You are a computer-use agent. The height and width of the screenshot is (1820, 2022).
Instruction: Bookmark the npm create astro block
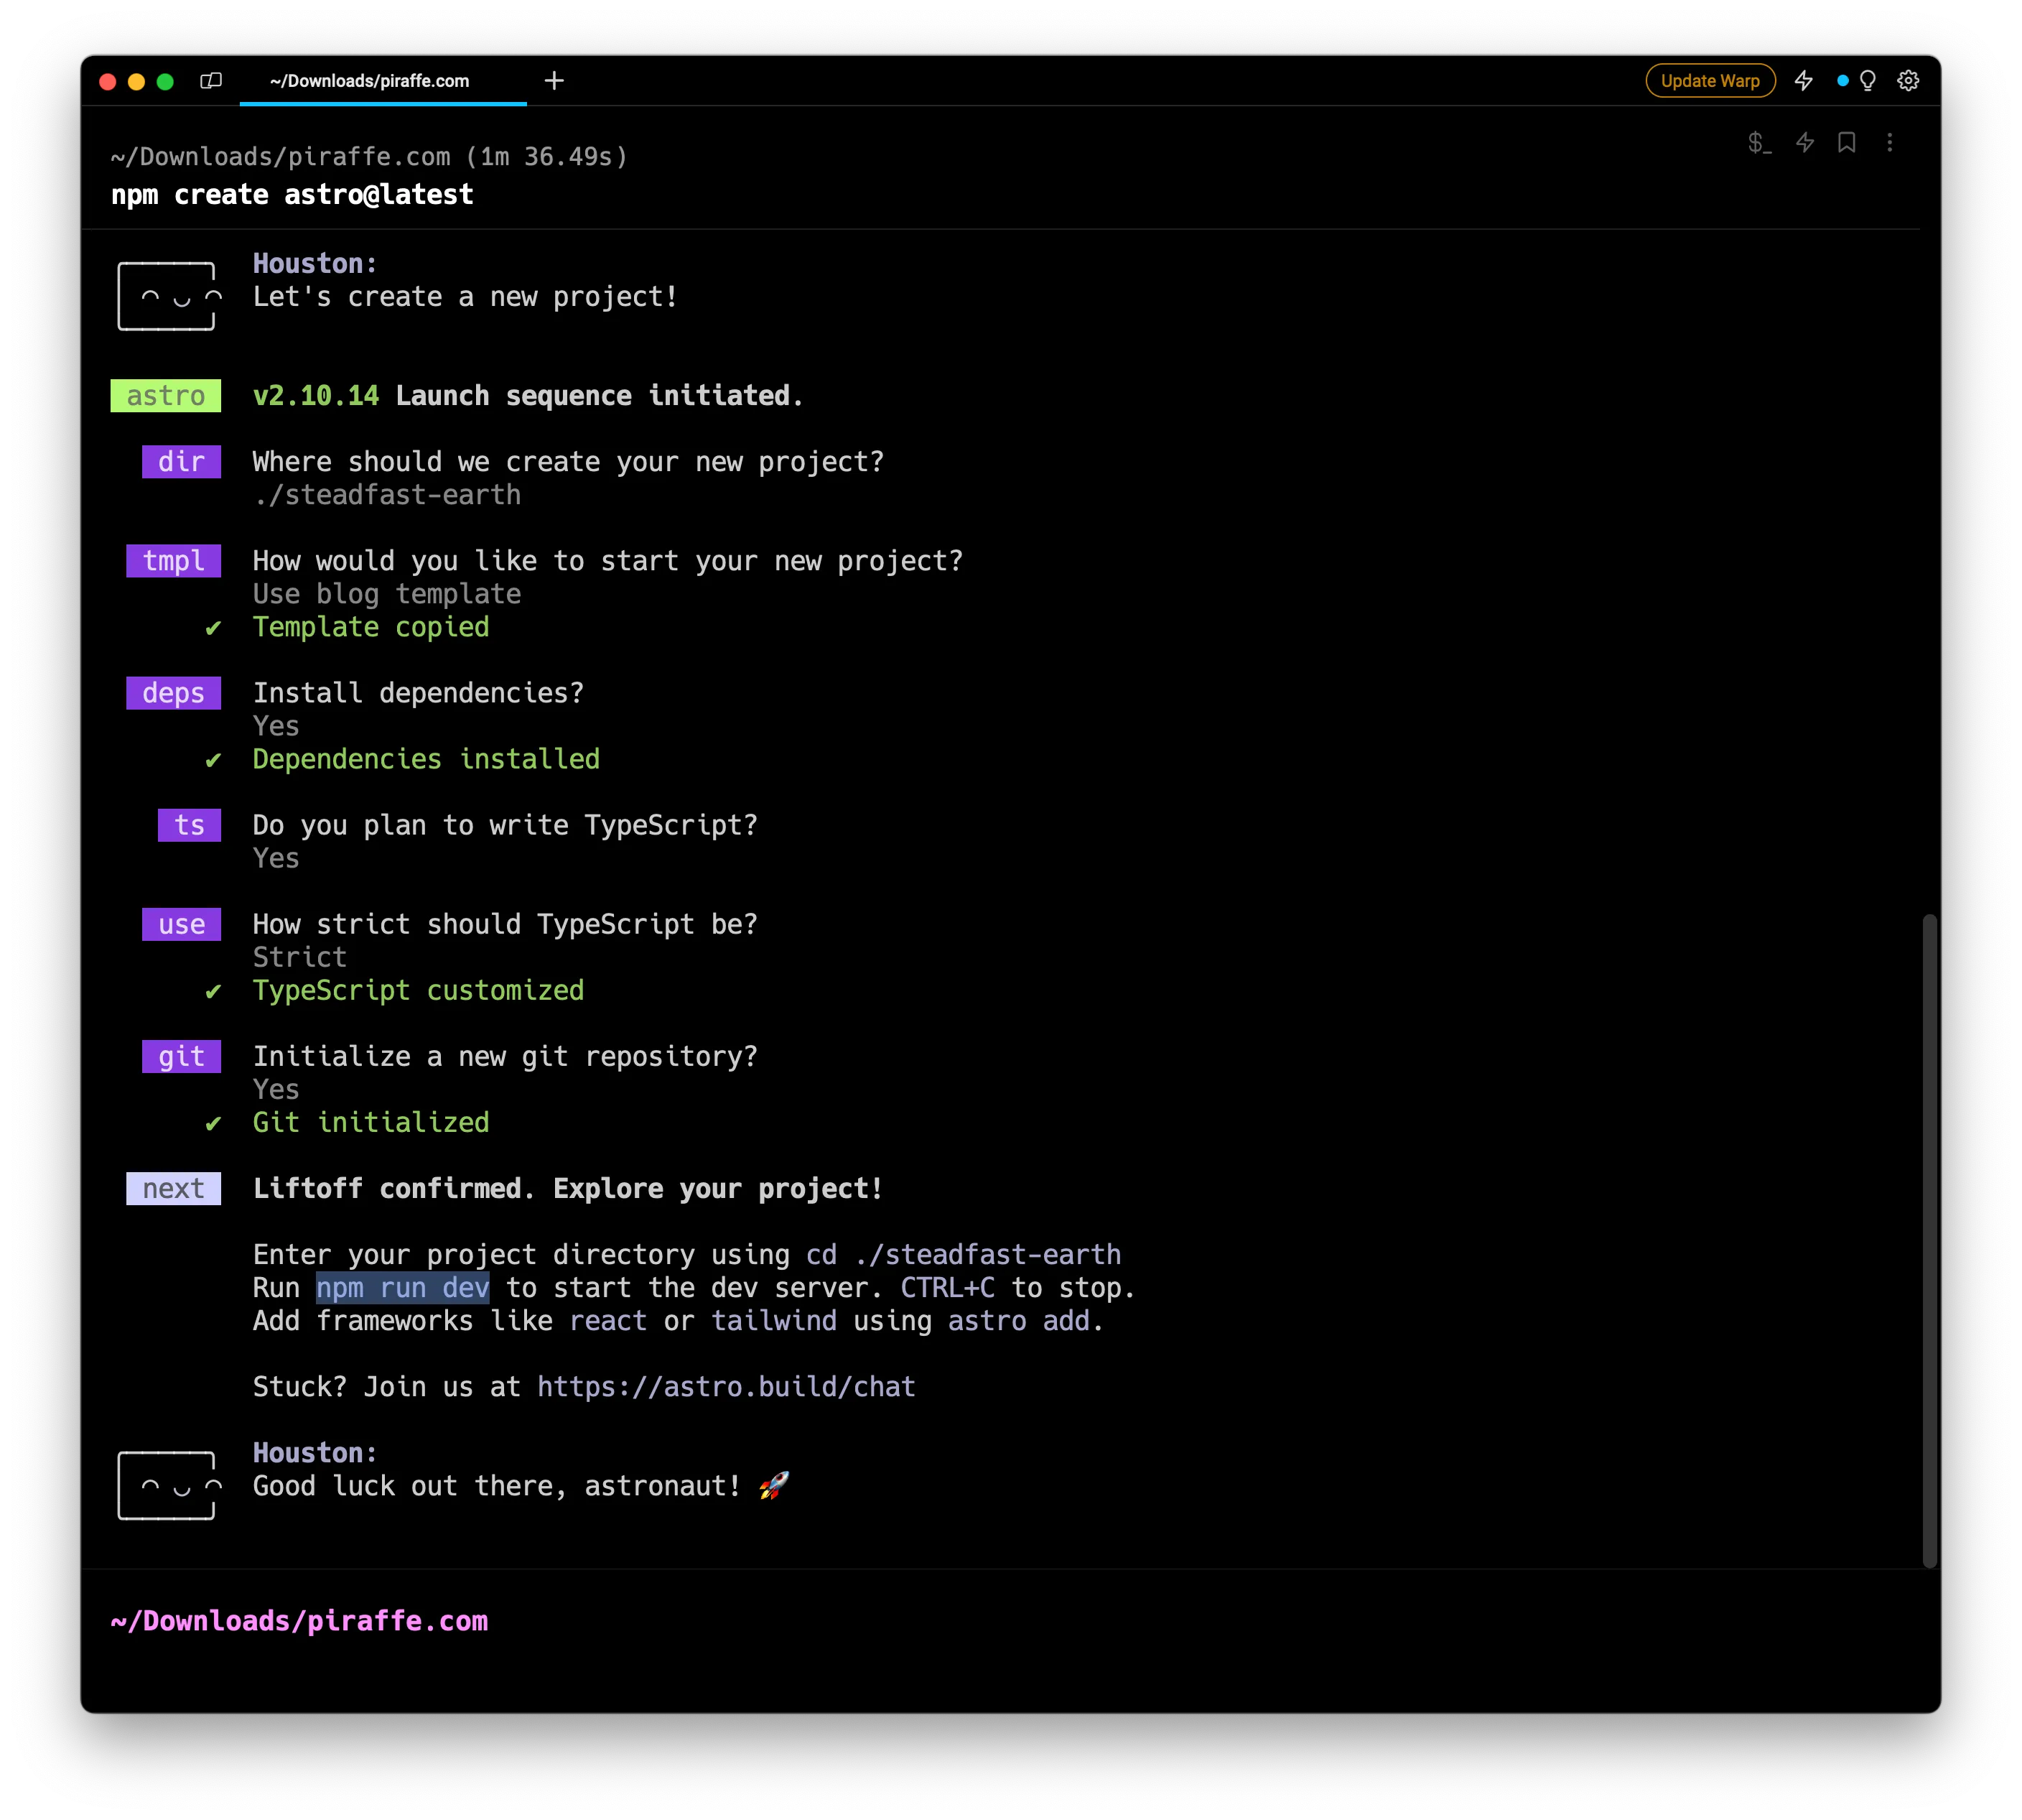click(1845, 143)
